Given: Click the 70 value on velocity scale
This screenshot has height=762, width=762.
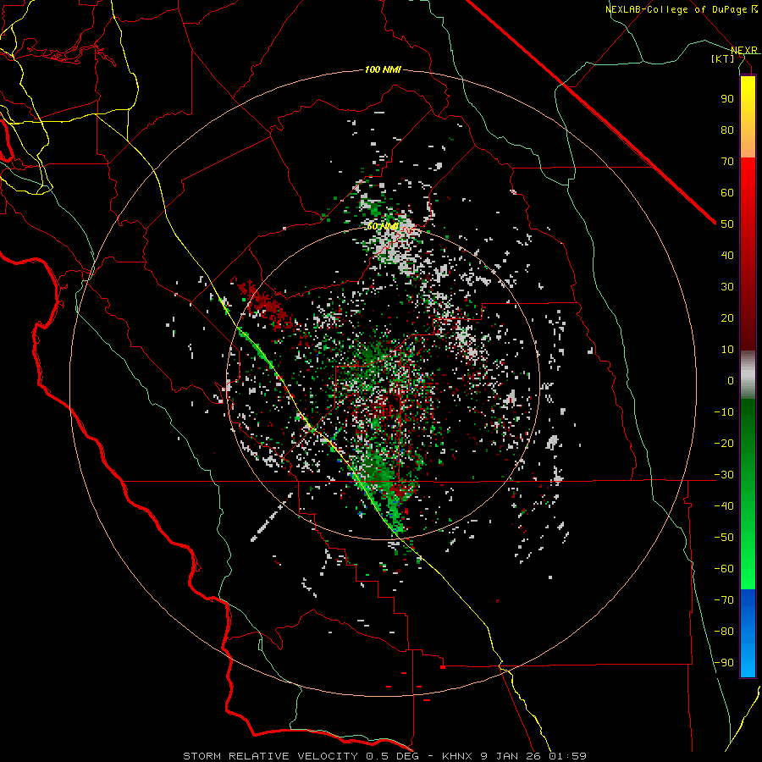Looking at the screenshot, I should point(727,162).
